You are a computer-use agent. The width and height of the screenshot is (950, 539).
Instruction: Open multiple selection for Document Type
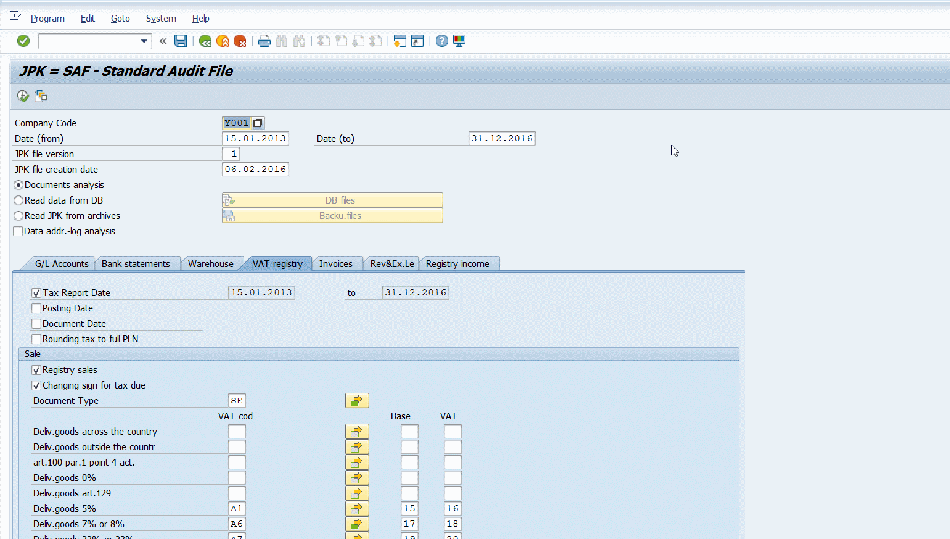click(x=357, y=401)
